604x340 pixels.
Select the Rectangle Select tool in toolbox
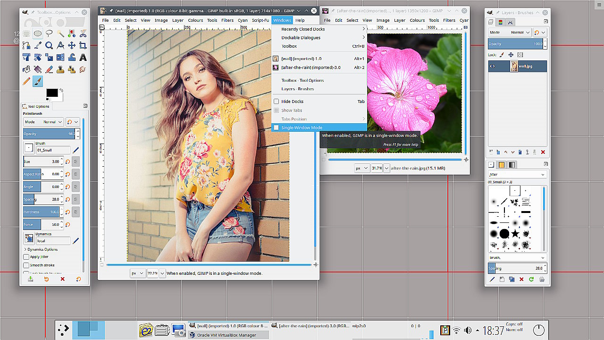[26, 34]
